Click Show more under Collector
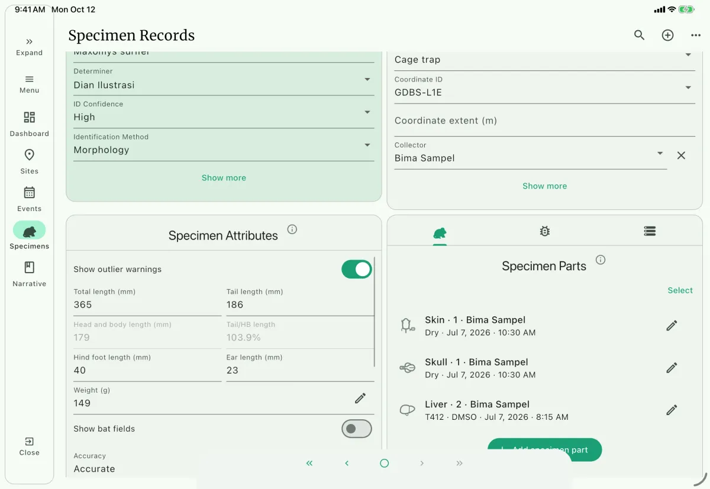This screenshot has height=489, width=710. (x=544, y=186)
